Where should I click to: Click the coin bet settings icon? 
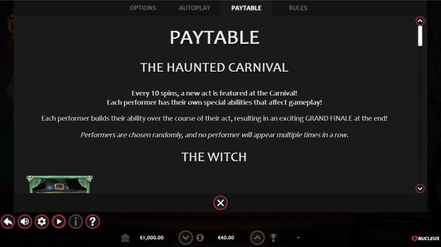(200, 238)
